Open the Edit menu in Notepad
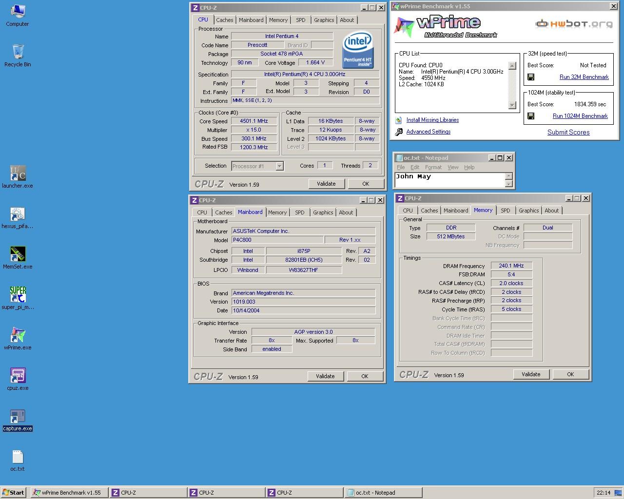This screenshot has height=499, width=624. [415, 167]
